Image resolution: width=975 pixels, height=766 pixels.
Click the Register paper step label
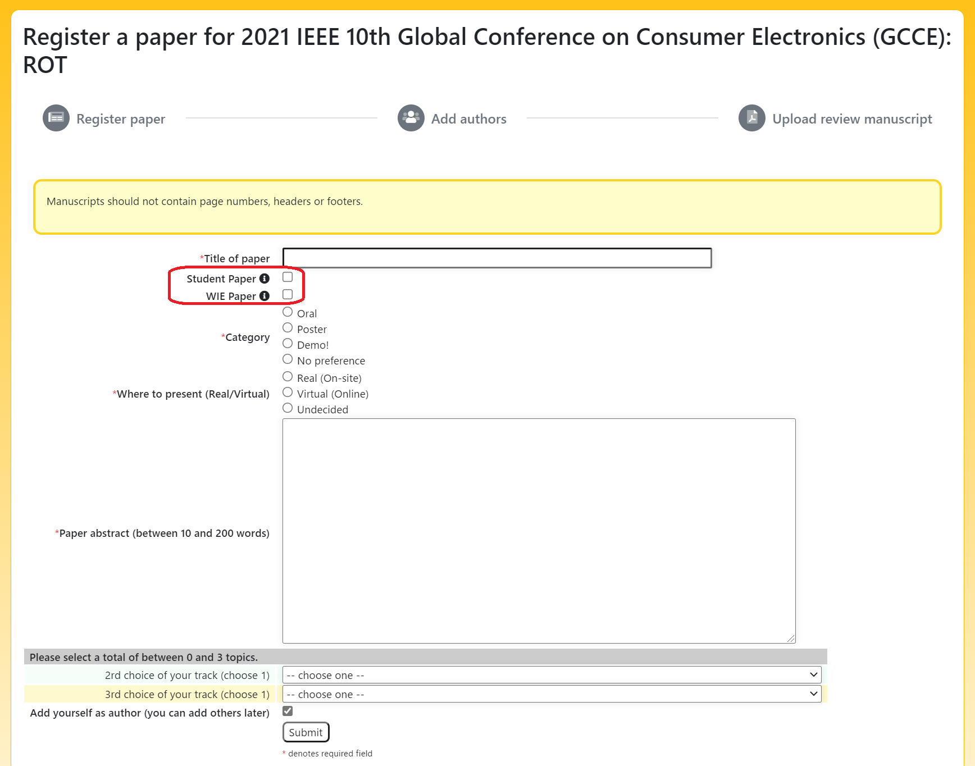(121, 119)
